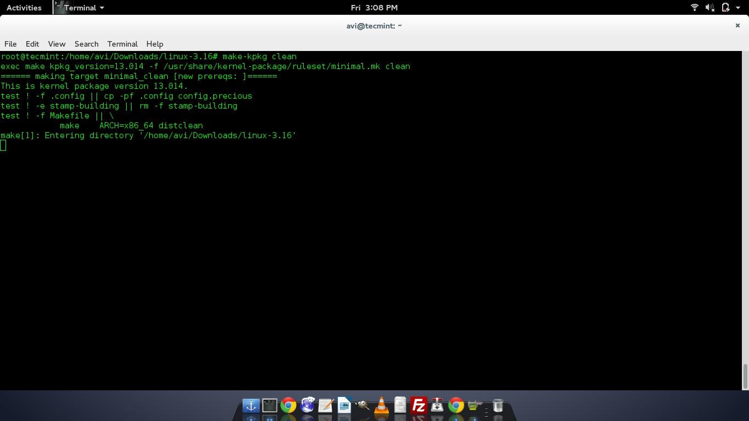Open the Trash can in dock
Viewport: 749px width, 421px height.
(x=498, y=406)
